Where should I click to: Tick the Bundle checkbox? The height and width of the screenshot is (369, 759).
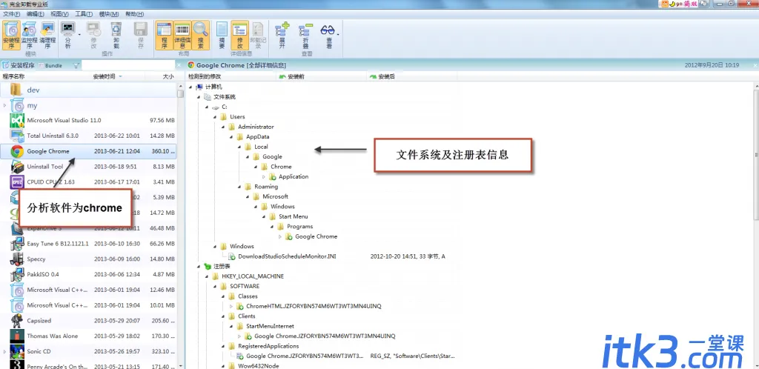click(41, 65)
